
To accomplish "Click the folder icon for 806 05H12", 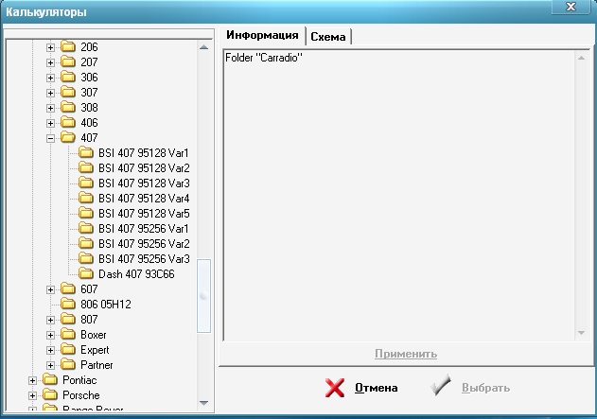I will coord(68,304).
